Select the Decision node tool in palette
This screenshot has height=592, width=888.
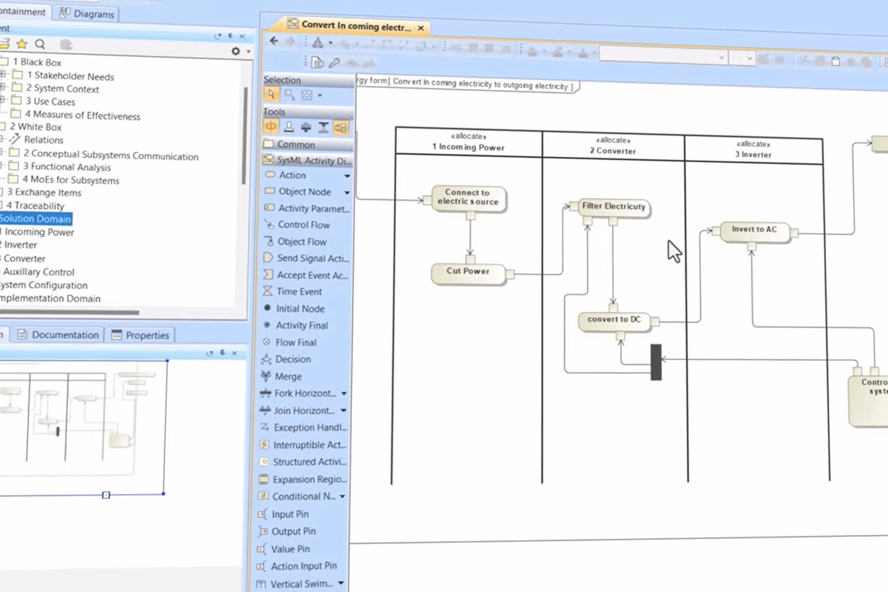pos(292,359)
